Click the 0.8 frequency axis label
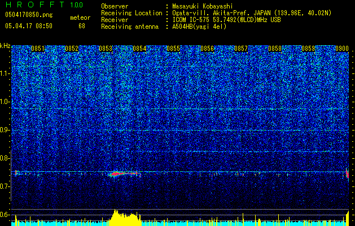The height and width of the screenshot is (226, 355). (5, 158)
